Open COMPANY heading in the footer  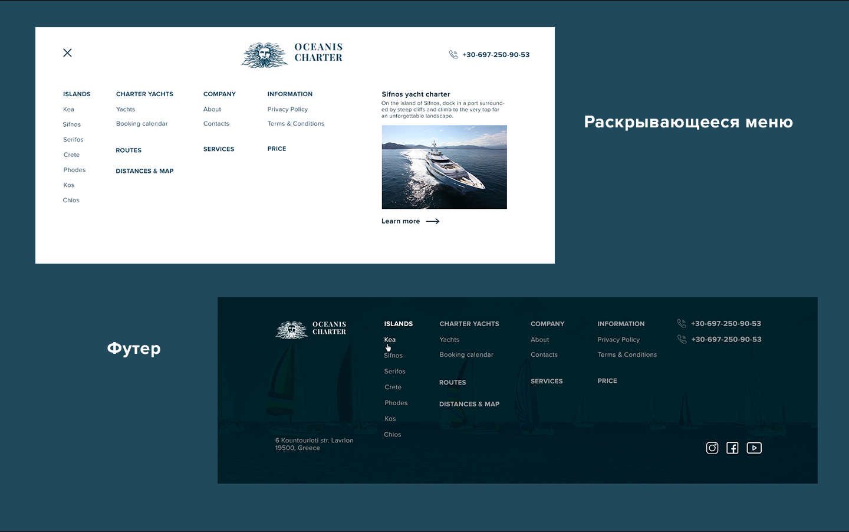[547, 324]
